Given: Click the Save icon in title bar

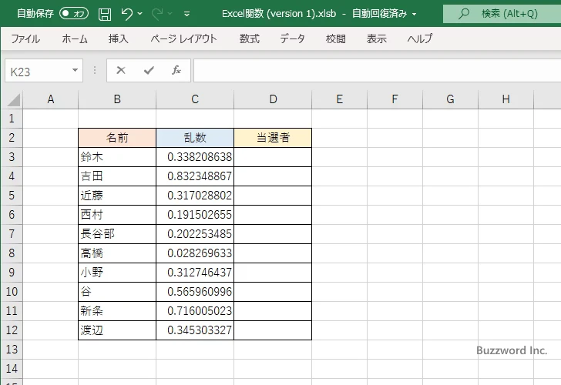Looking at the screenshot, I should coord(105,14).
